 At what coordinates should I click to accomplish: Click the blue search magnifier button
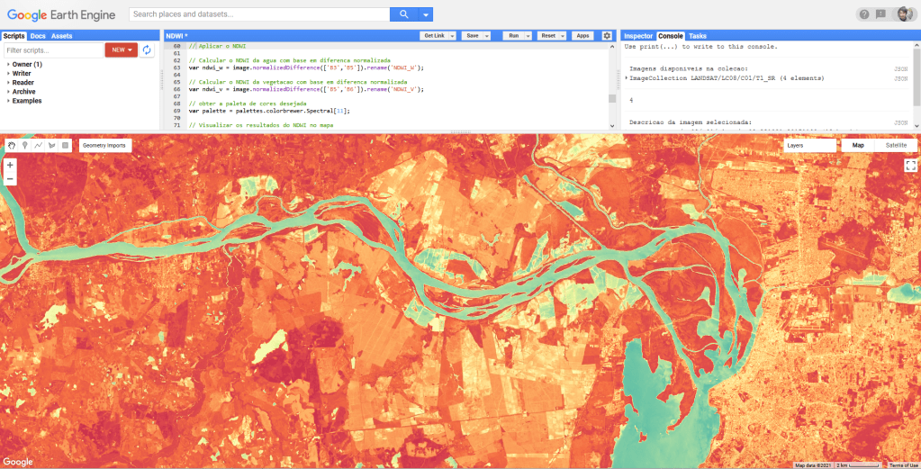click(404, 14)
